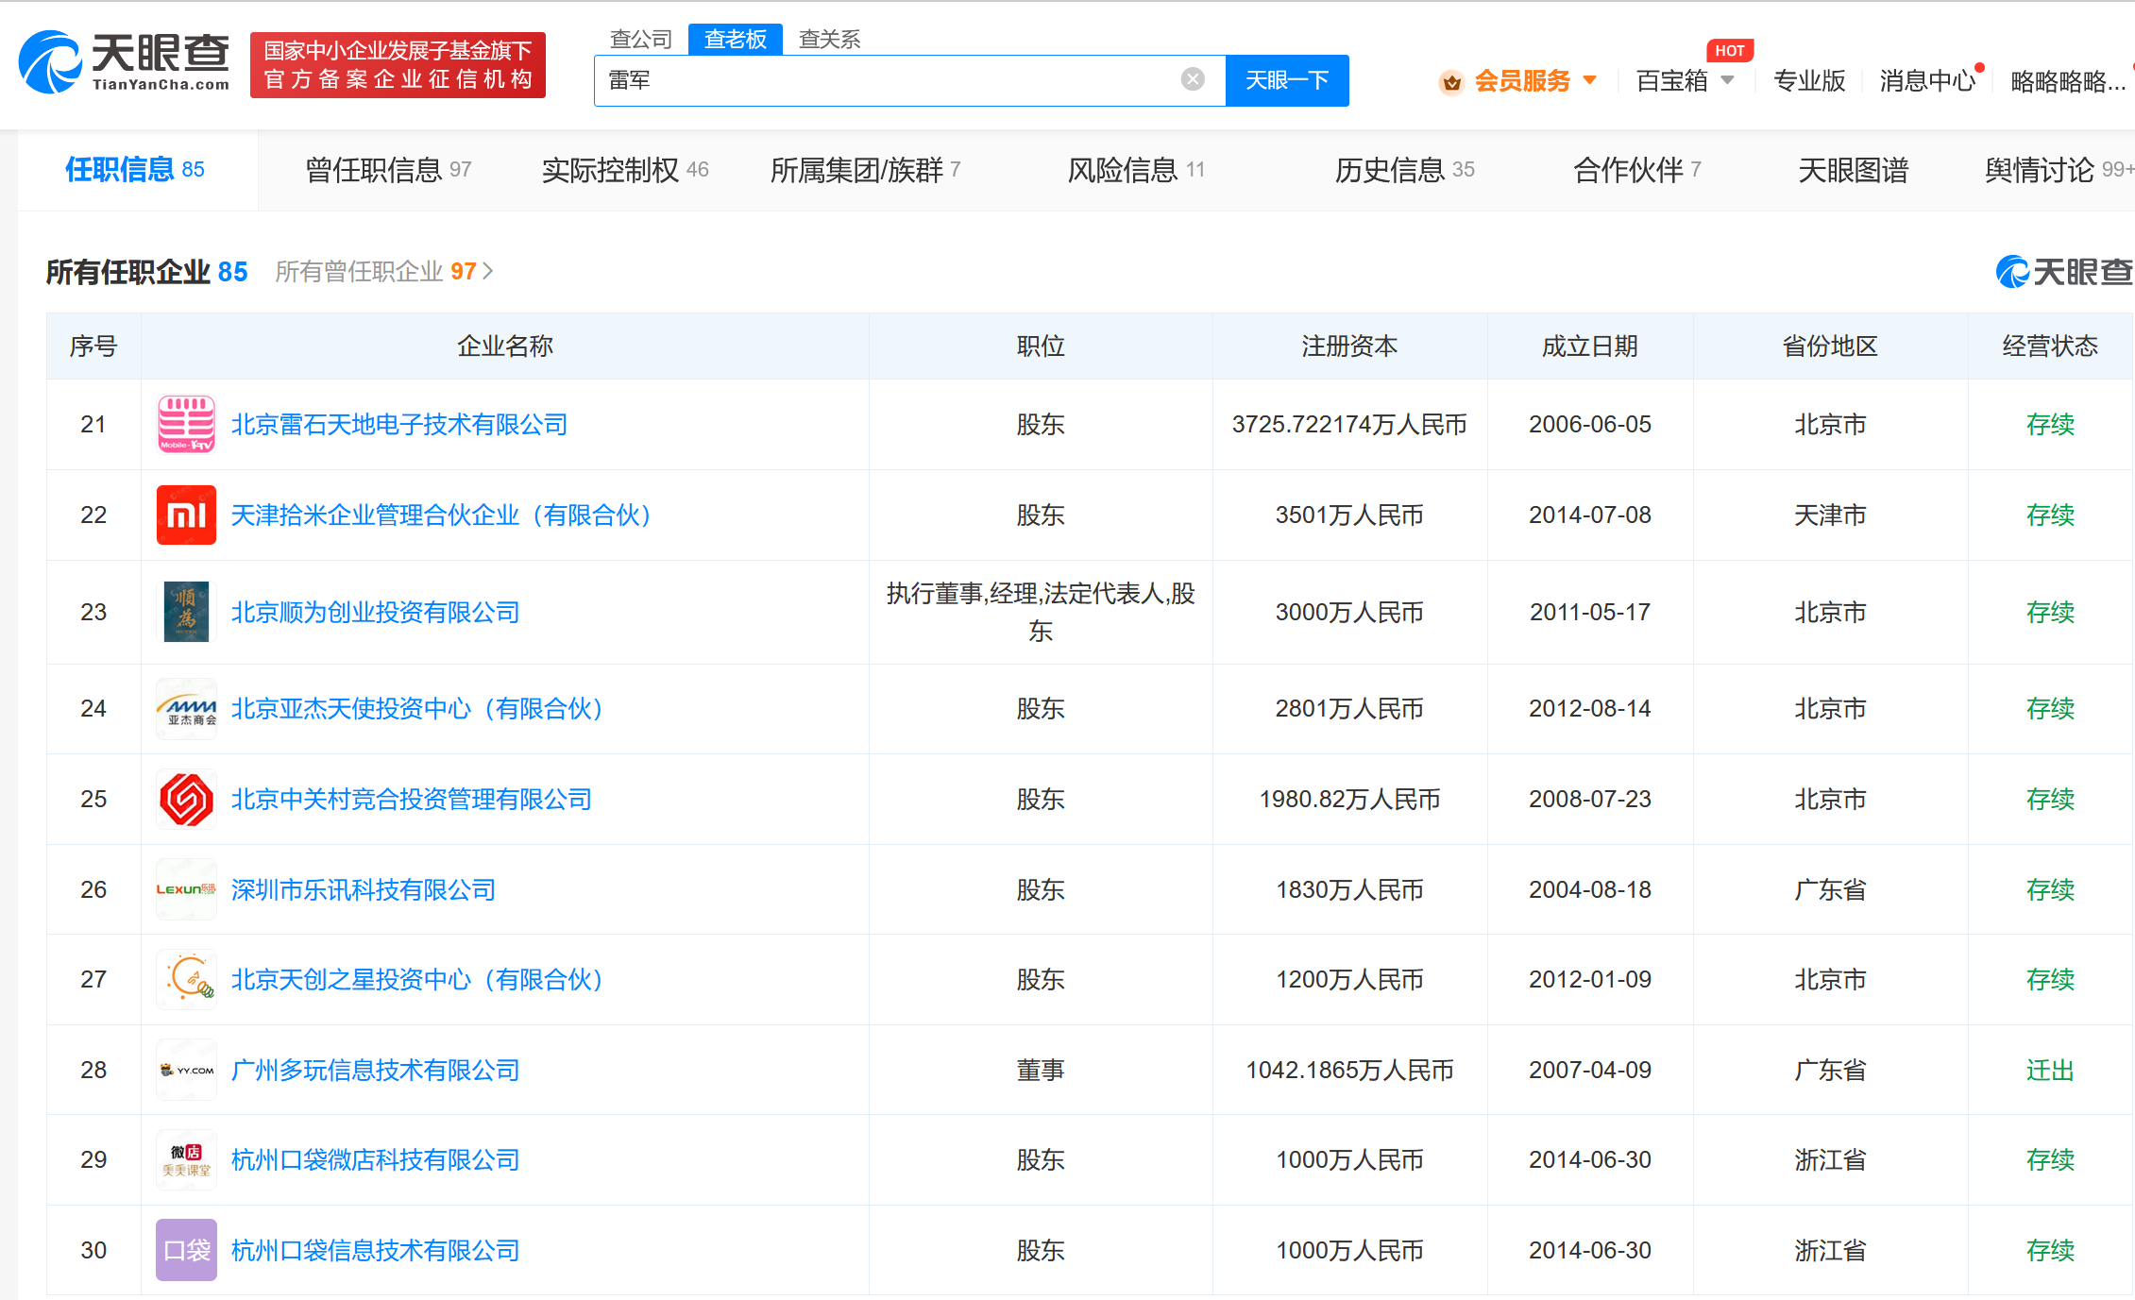The image size is (2135, 1300).
Task: Expand 所有曾任职企业 97 chevron link
Action: 488,272
